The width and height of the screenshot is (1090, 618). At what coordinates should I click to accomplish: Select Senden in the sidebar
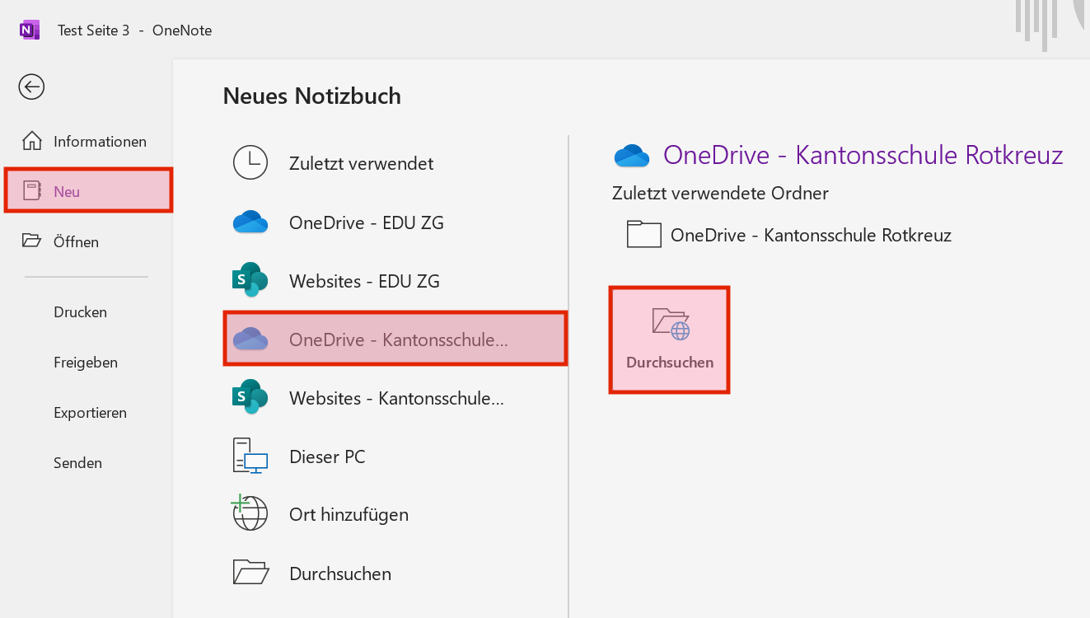[77, 463]
